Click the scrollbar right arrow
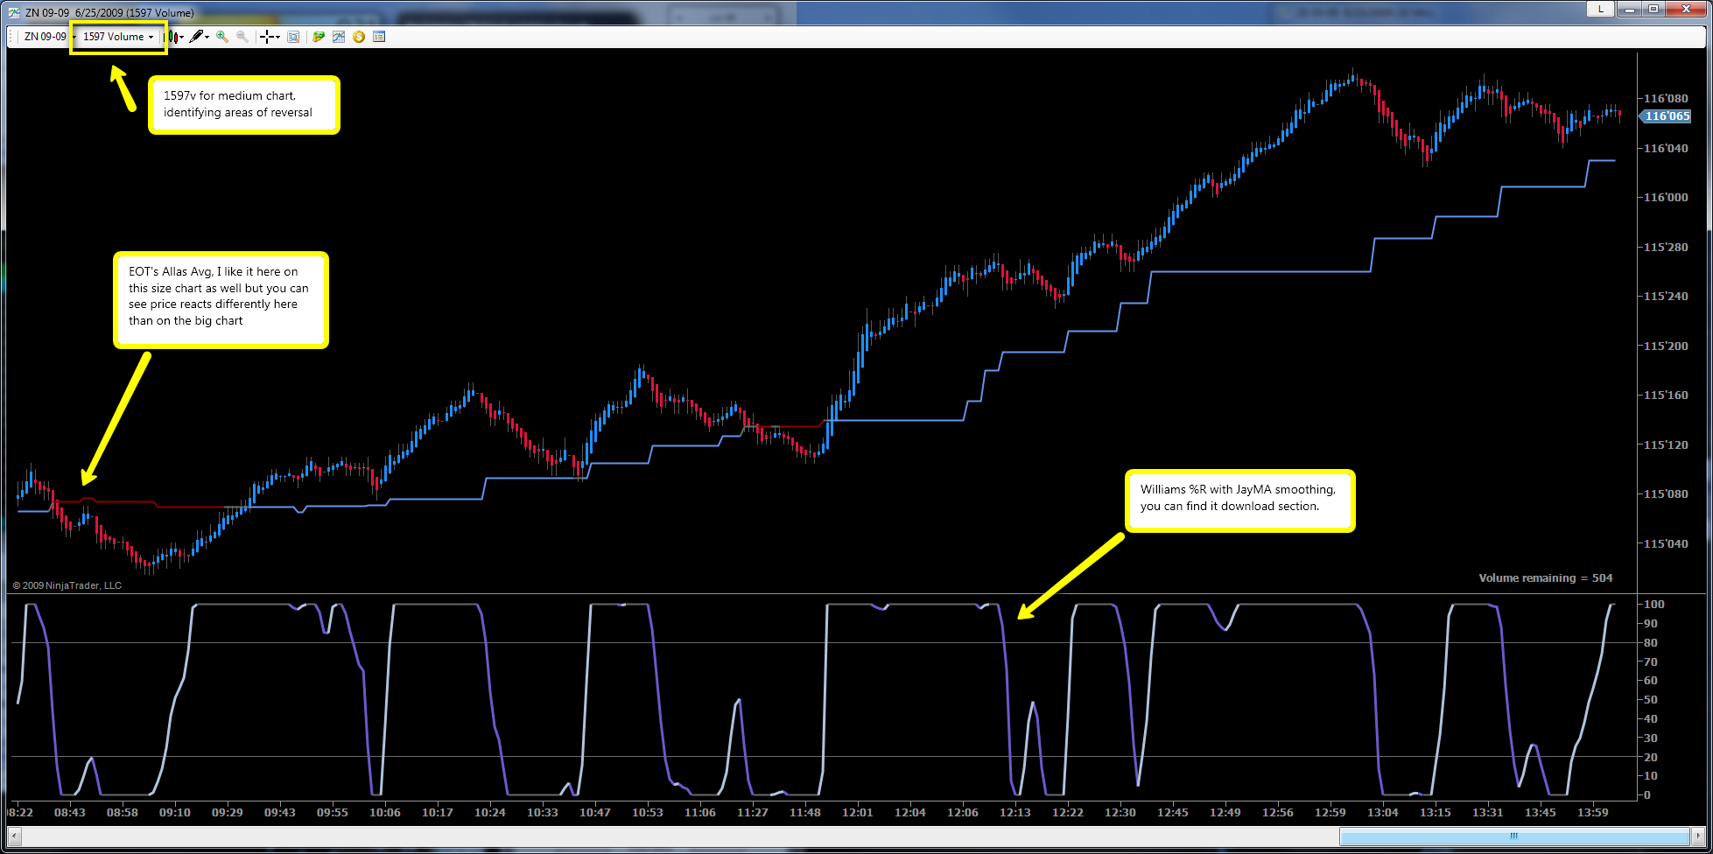 [1697, 836]
